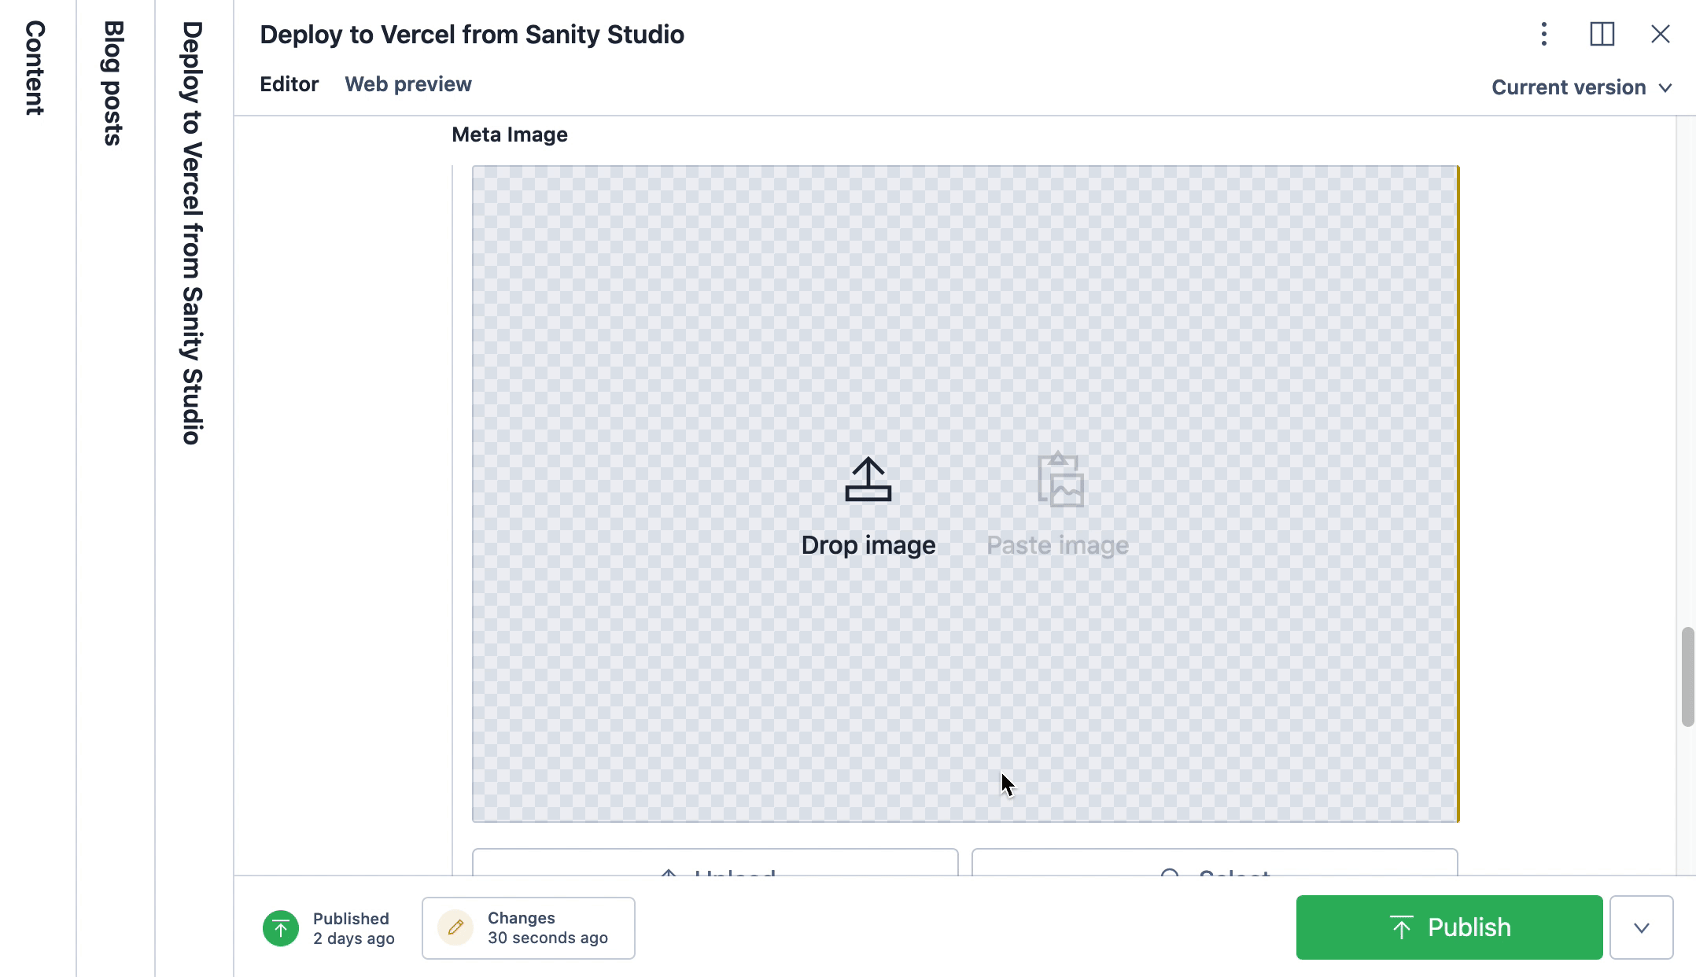The width and height of the screenshot is (1696, 977).
Task: Click the three-dot overflow menu icon
Action: coord(1545,32)
